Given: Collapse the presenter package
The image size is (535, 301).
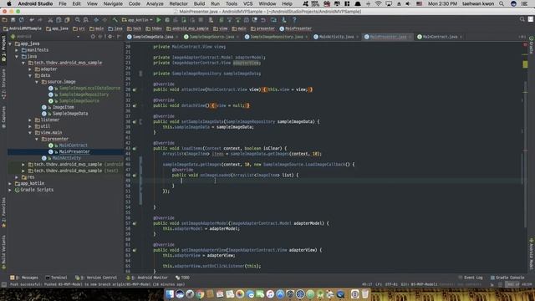Looking at the screenshot, I should click(37, 140).
